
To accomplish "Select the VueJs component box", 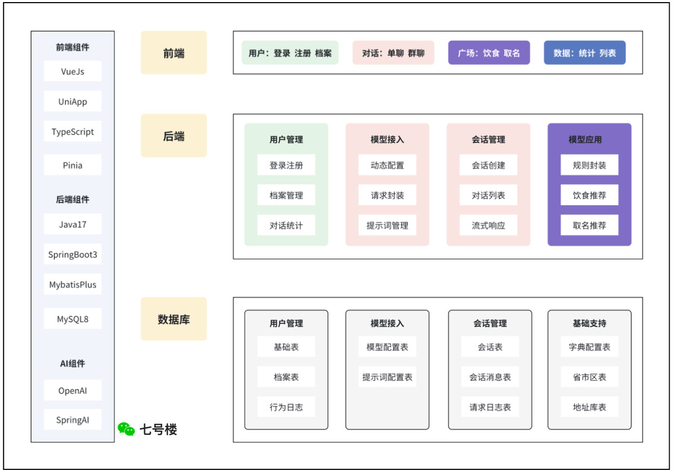I will click(x=73, y=71).
